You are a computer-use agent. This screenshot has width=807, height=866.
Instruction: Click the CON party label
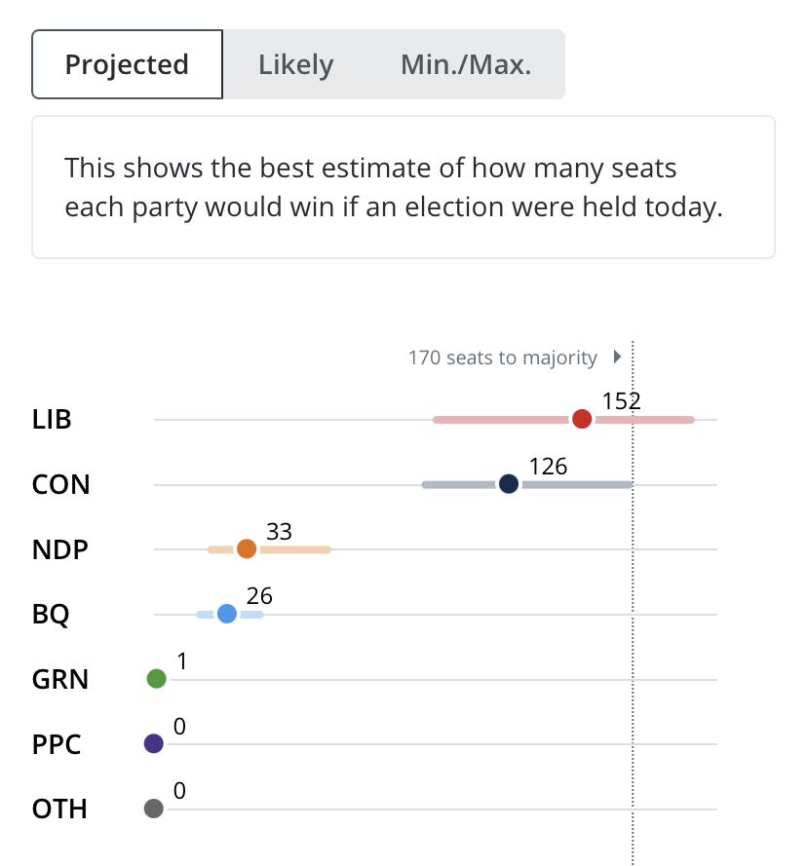tap(60, 485)
